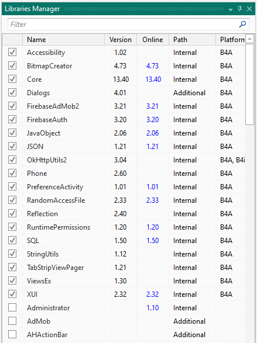257x343 pixels.
Task: Close the Libraries Manager panel
Action: click(x=249, y=9)
